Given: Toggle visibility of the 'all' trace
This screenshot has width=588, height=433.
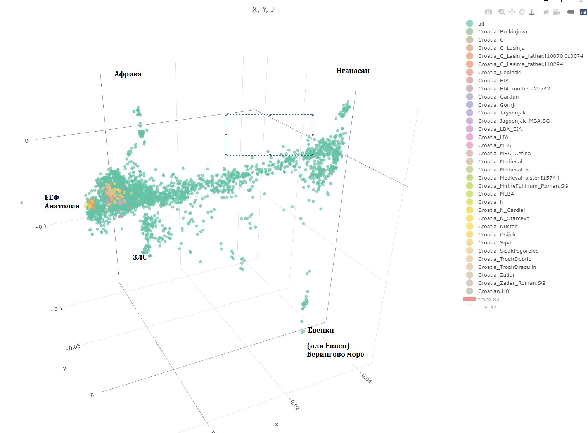Looking at the screenshot, I should click(x=481, y=24).
